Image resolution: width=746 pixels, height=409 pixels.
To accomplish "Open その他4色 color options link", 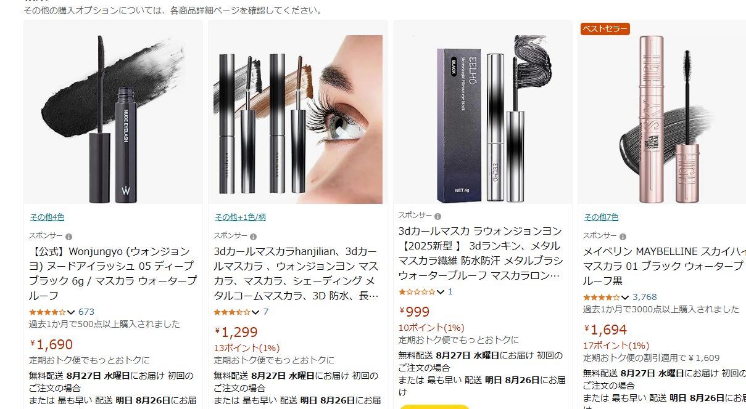I will 47,217.
